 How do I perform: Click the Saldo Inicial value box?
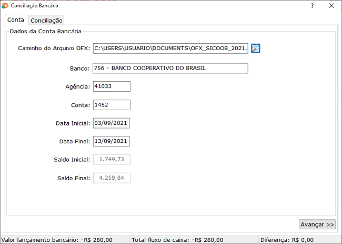click(x=111, y=160)
